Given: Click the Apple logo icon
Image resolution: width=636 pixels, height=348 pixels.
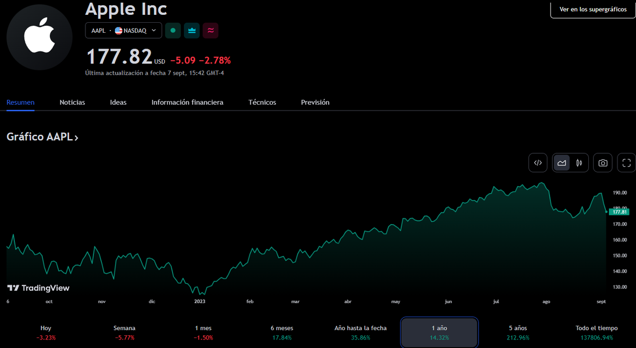Looking at the screenshot, I should point(39,37).
